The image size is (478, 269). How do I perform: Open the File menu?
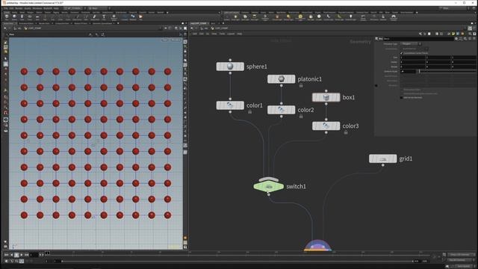click(x=6, y=8)
